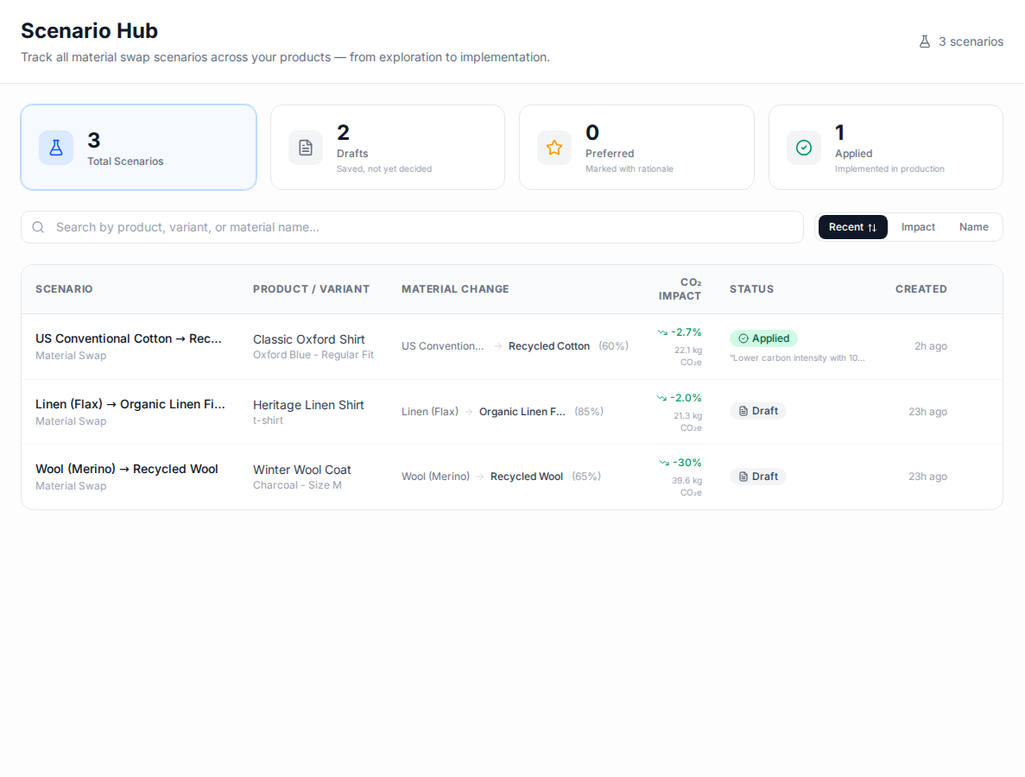Click the document icon in Drafts card
1025x777 pixels.
pyautogui.click(x=306, y=148)
